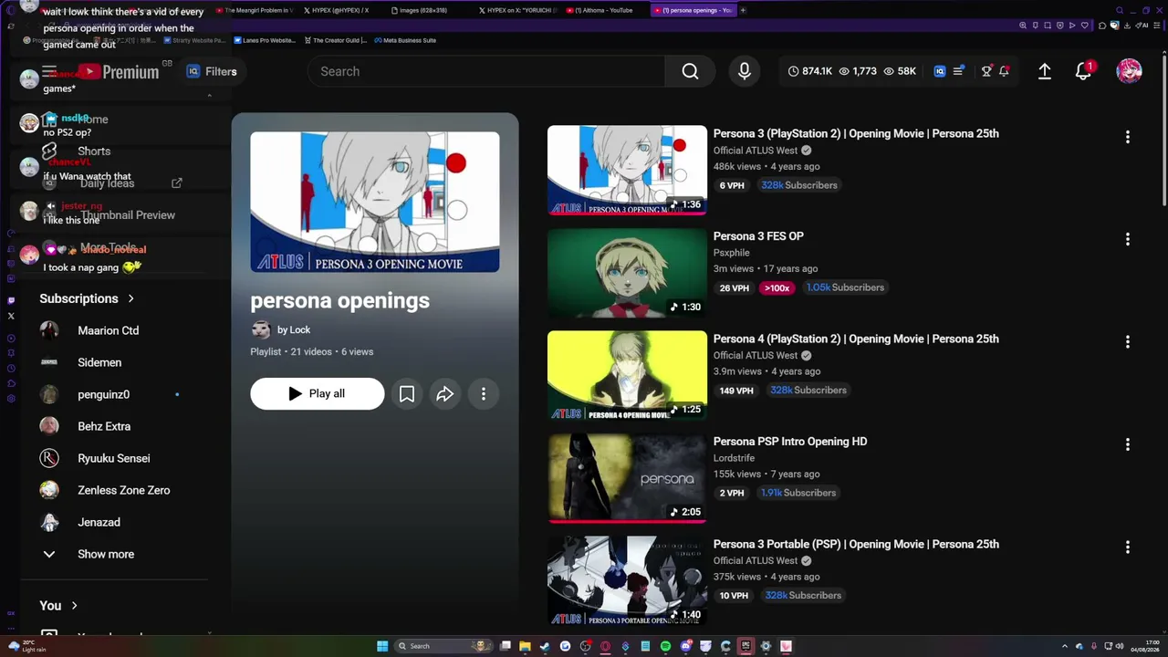Open Settings gear app in taskbar
The height and width of the screenshot is (657, 1168).
click(x=766, y=646)
